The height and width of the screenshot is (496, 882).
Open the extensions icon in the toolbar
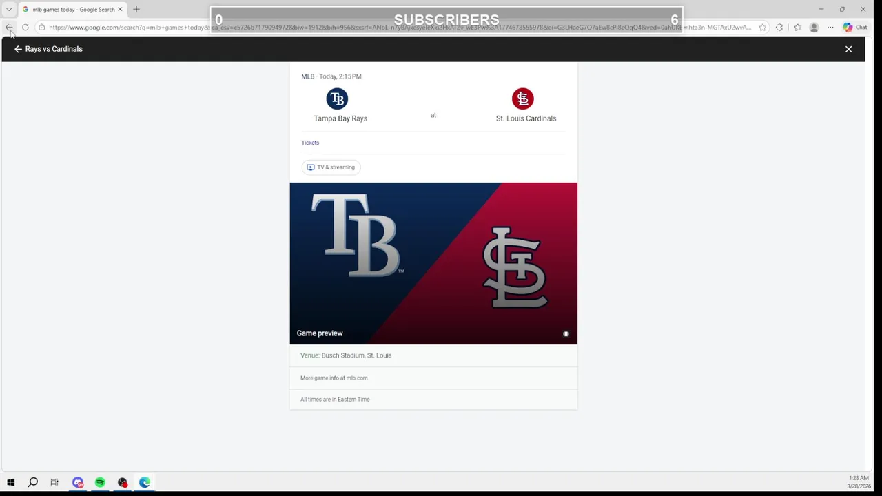click(779, 28)
